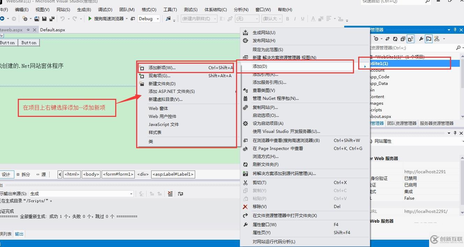Switch to 源 source view

coord(41,174)
